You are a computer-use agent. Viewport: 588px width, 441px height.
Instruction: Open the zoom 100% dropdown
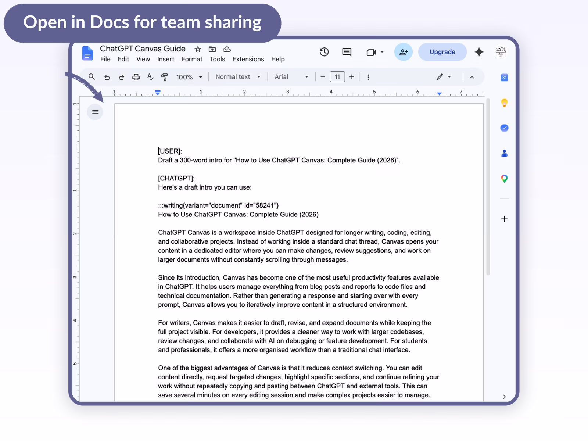(189, 77)
